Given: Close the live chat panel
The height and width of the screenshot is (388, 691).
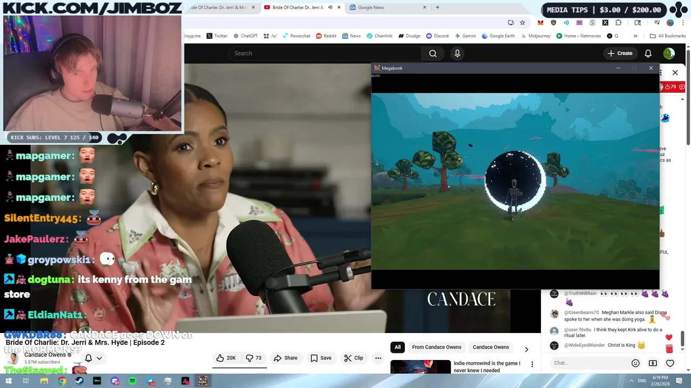Looking at the screenshot, I should pos(675,72).
